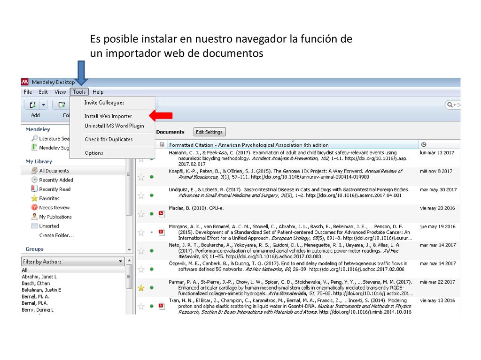
Task: Open the PDF attached to Macías CPU-e
Action: pos(162,214)
